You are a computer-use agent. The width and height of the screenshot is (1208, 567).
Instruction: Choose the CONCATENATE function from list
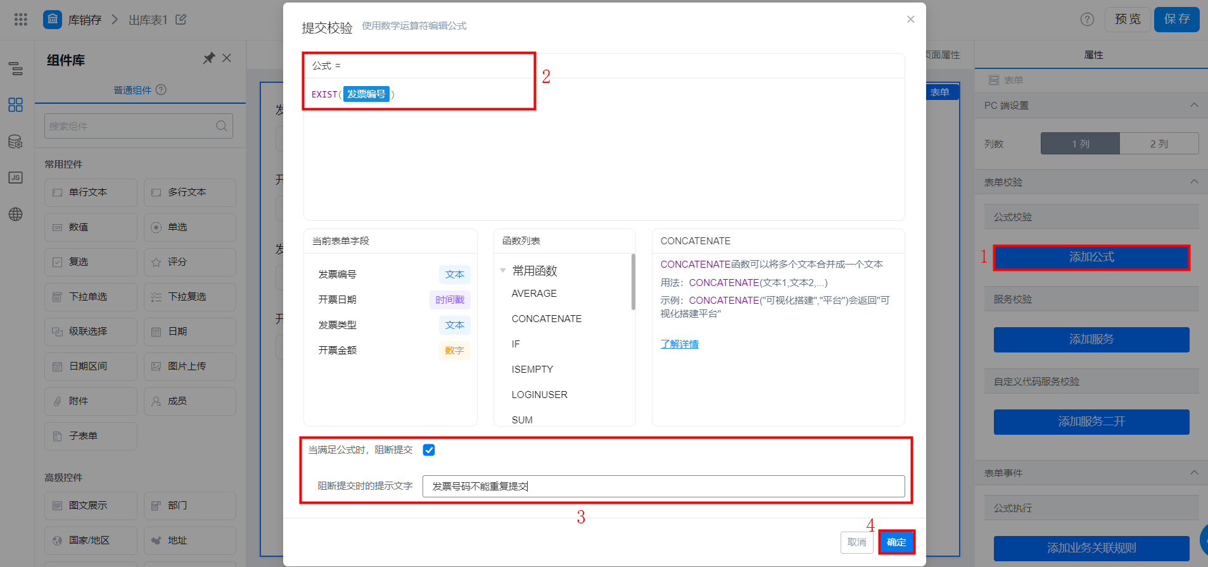tap(547, 319)
